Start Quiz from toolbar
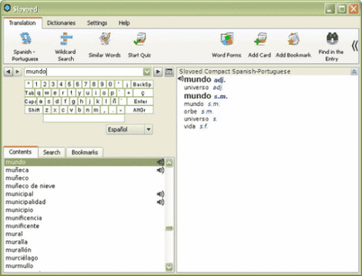 click(x=140, y=38)
